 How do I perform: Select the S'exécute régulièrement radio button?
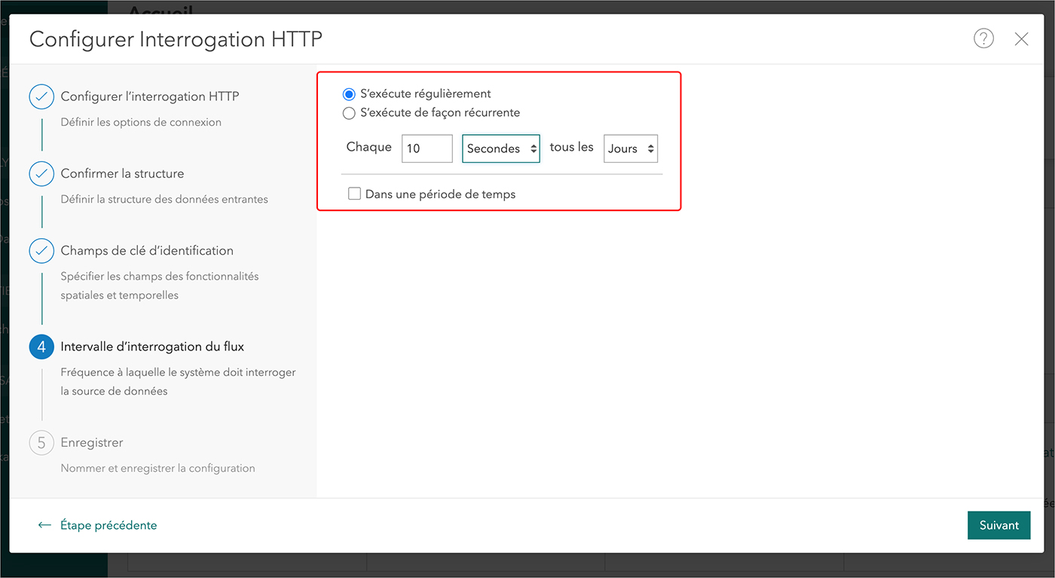click(x=349, y=94)
